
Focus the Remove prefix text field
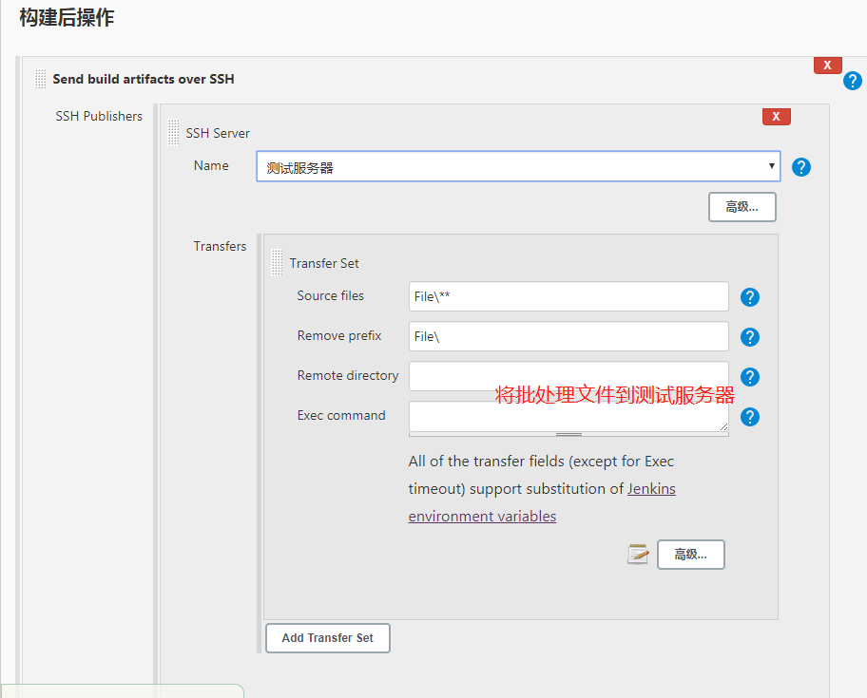tap(568, 336)
